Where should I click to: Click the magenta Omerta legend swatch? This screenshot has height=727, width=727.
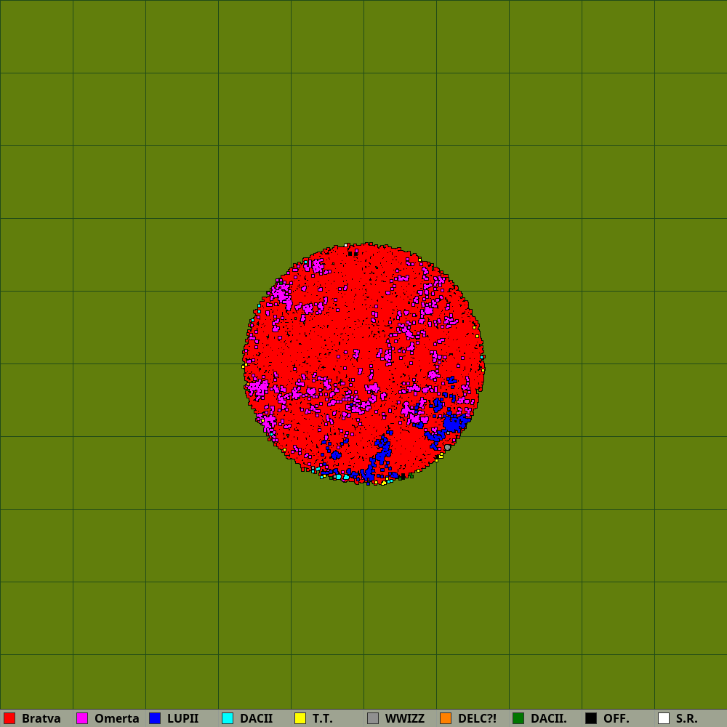click(82, 718)
